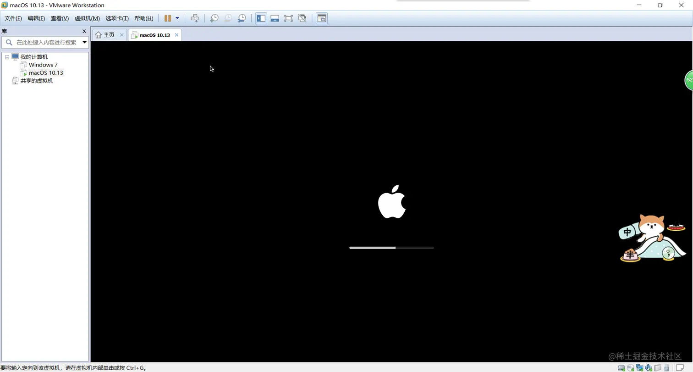693x372 pixels.
Task: Click the Unity mode toolbar icon
Action: (x=302, y=18)
